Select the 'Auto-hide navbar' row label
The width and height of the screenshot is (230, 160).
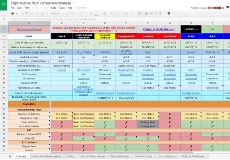click(x=29, y=126)
